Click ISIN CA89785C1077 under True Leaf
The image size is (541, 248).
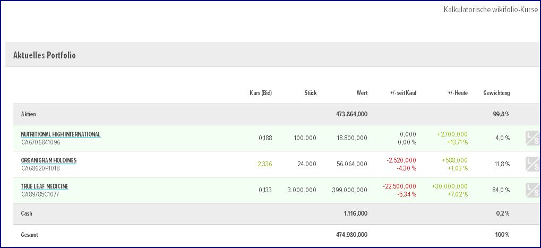pyautogui.click(x=40, y=194)
